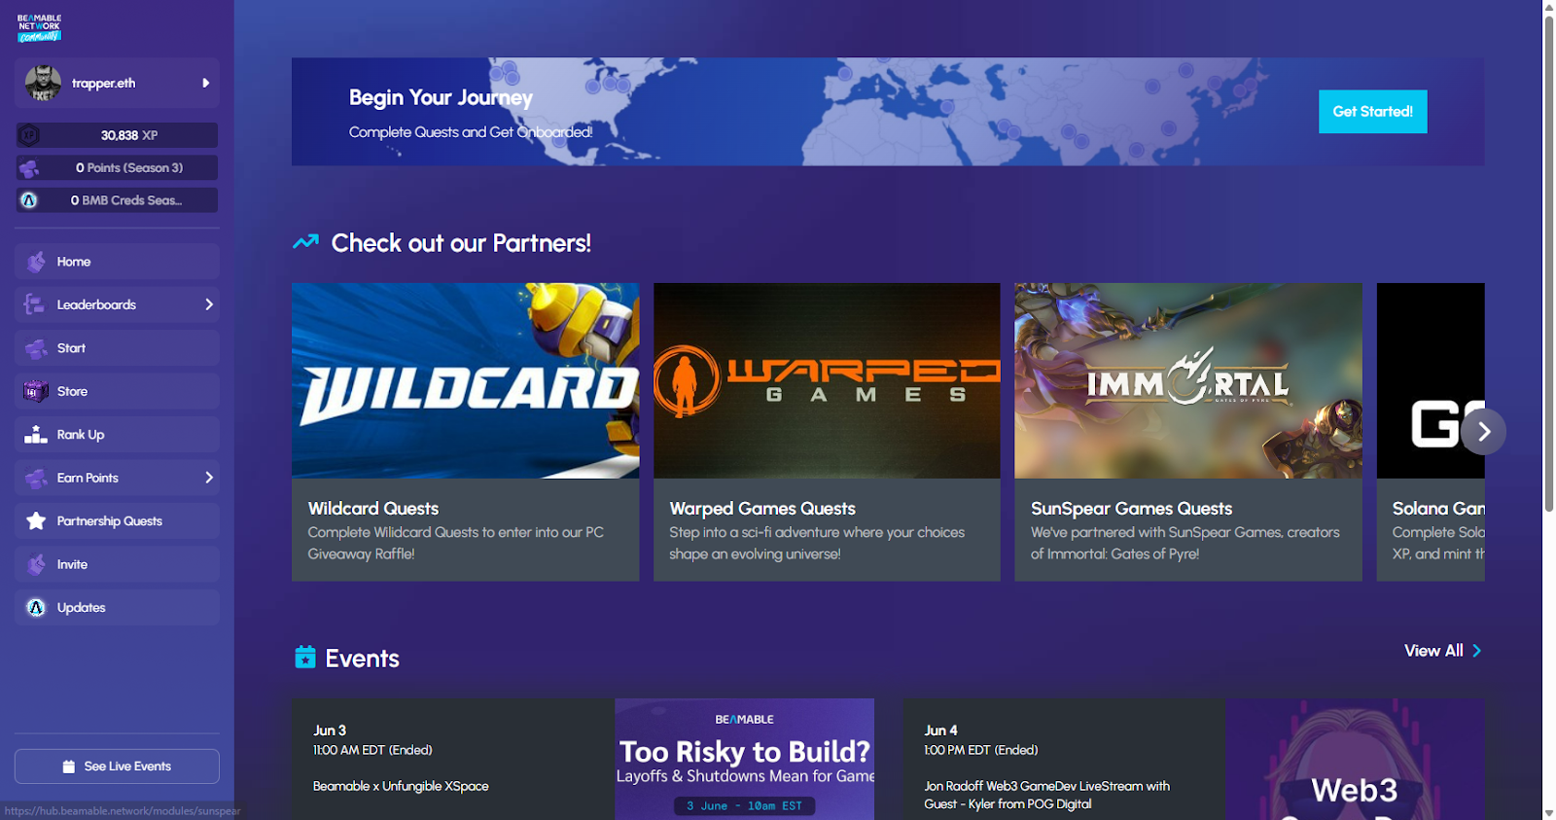The height and width of the screenshot is (820, 1556).
Task: Click the trending arrow icon beside Partners heading
Action: [305, 241]
